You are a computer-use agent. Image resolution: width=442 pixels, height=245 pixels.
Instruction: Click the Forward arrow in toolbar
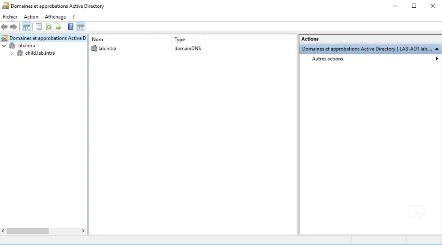(x=13, y=27)
